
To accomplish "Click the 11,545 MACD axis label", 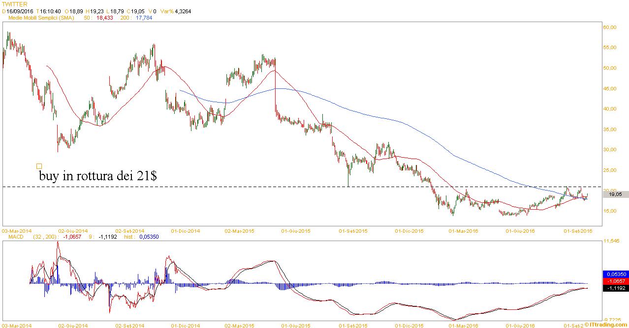I will coord(611,242).
